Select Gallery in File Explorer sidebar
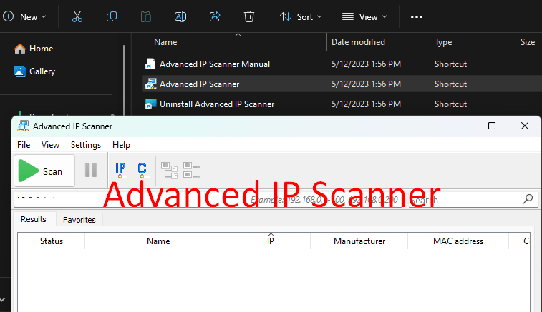The width and height of the screenshot is (542, 312). [34, 71]
